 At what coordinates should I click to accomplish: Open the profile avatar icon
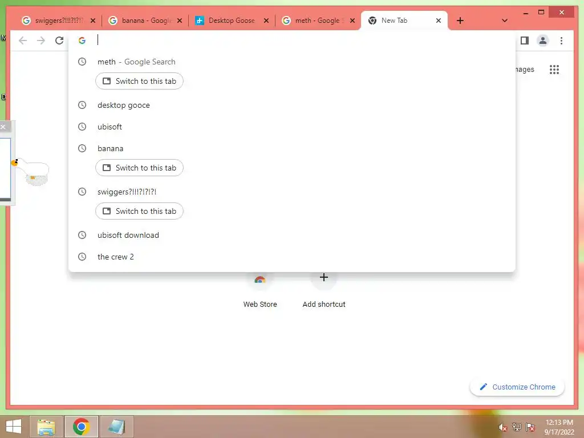(x=543, y=40)
